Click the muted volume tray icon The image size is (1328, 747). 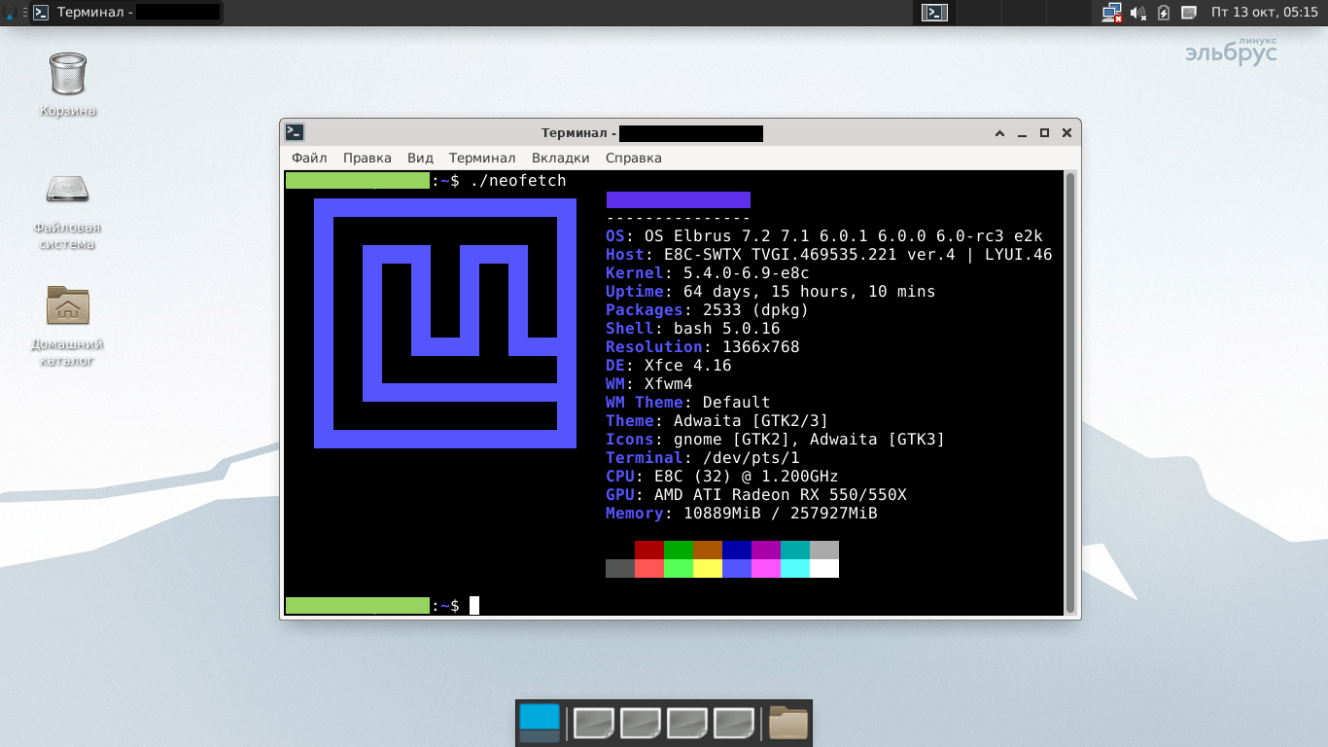tap(1137, 13)
